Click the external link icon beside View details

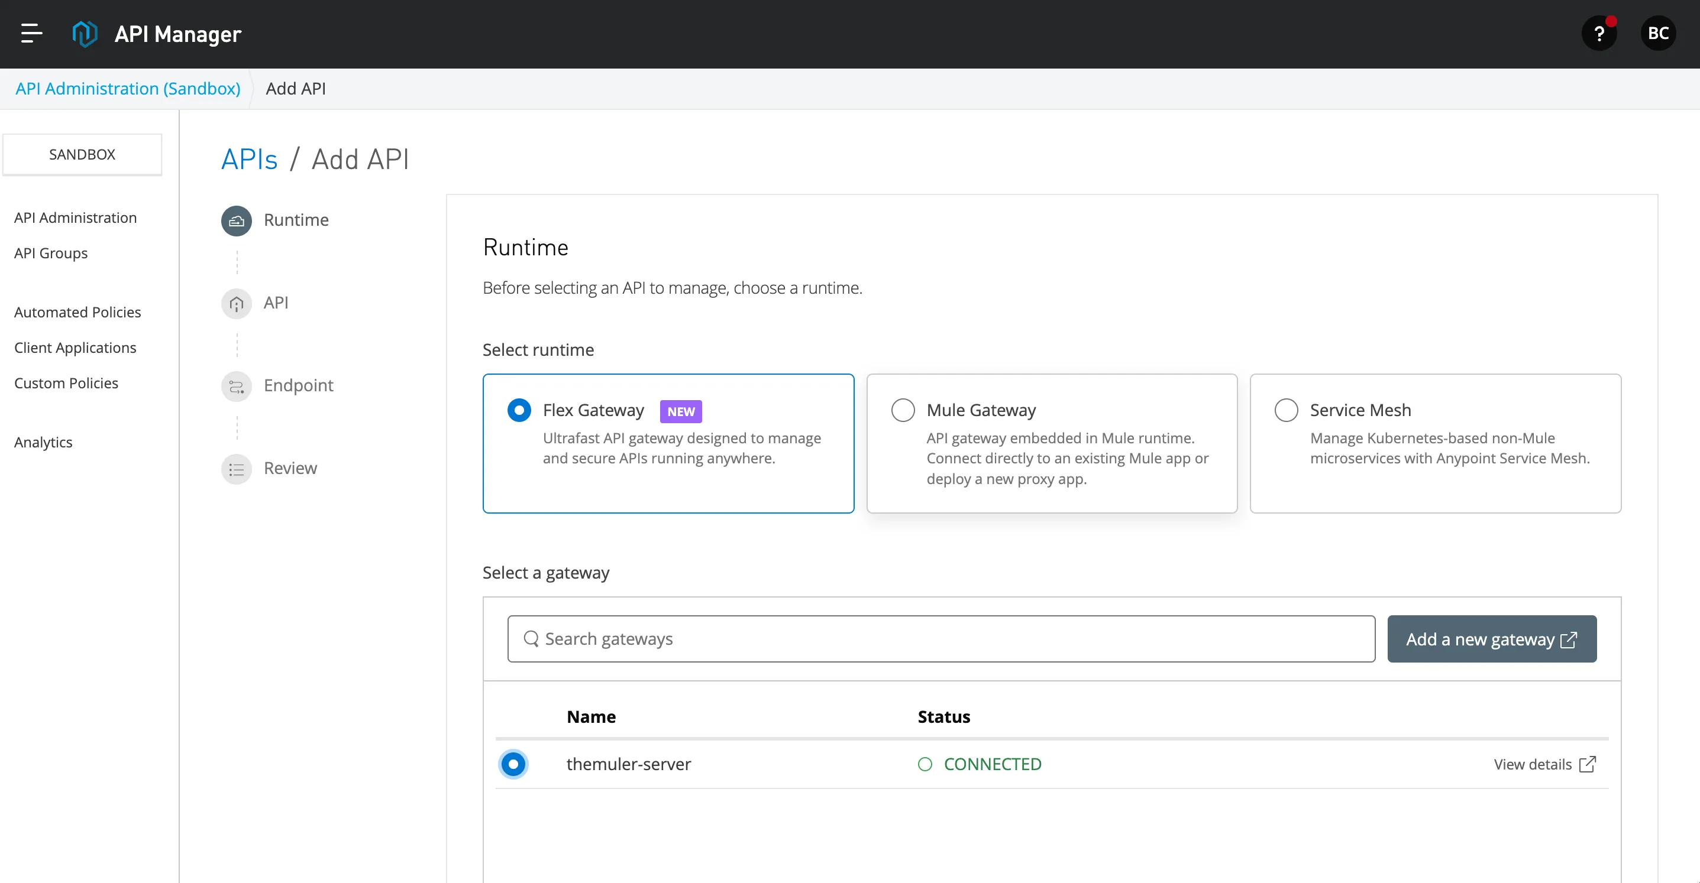tap(1587, 764)
